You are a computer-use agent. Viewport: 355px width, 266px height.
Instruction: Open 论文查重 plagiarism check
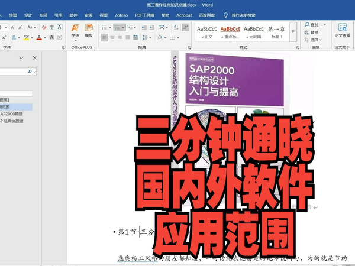pyautogui.click(x=343, y=30)
